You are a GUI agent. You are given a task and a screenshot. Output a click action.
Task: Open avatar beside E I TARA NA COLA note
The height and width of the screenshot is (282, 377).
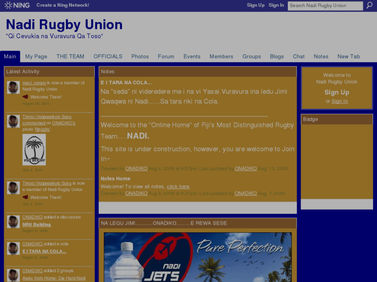point(13,248)
